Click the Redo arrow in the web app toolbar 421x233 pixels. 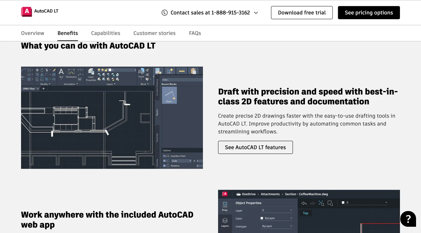point(312,203)
